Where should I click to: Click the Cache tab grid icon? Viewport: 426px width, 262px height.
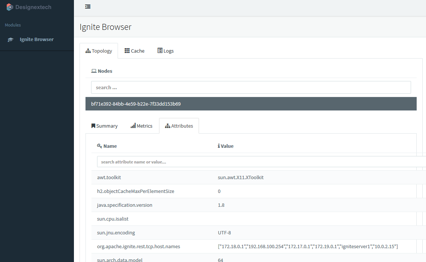pos(127,50)
